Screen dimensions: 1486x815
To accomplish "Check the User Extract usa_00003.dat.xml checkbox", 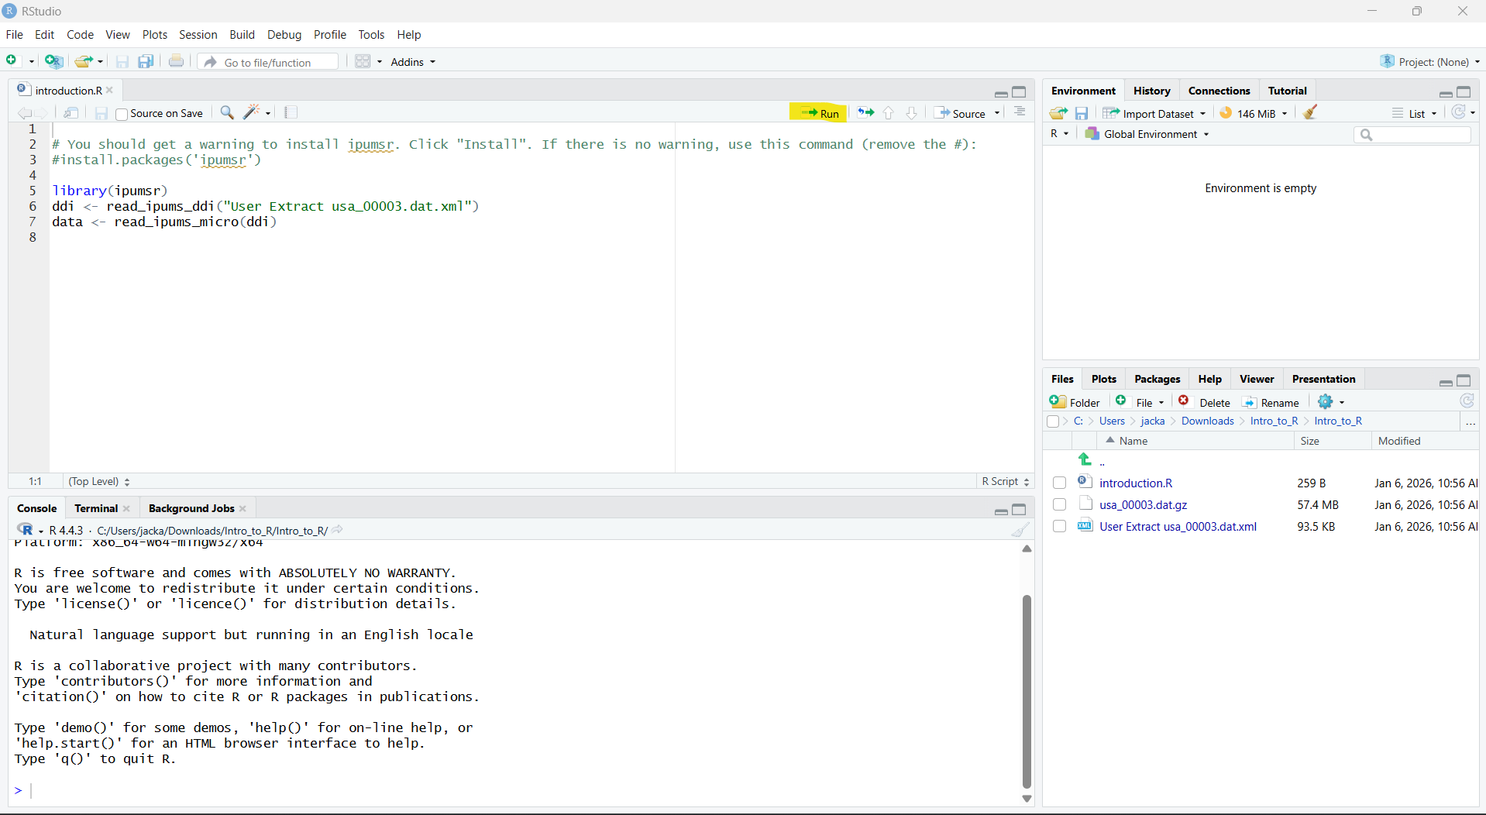I will pos(1060,527).
